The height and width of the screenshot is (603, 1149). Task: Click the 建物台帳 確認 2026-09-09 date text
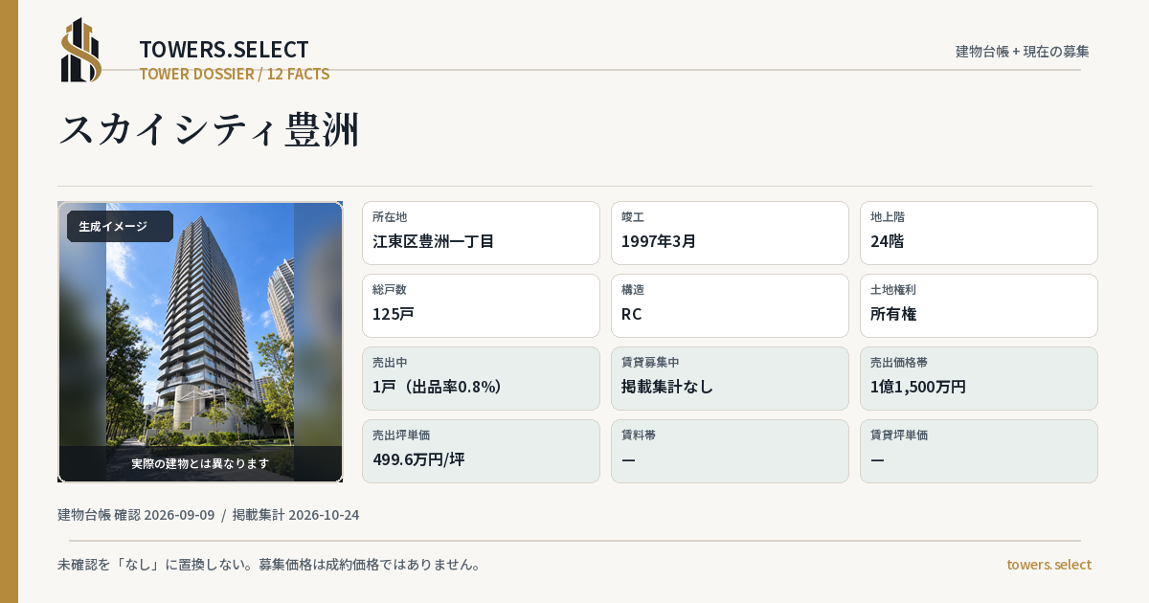[x=136, y=515]
